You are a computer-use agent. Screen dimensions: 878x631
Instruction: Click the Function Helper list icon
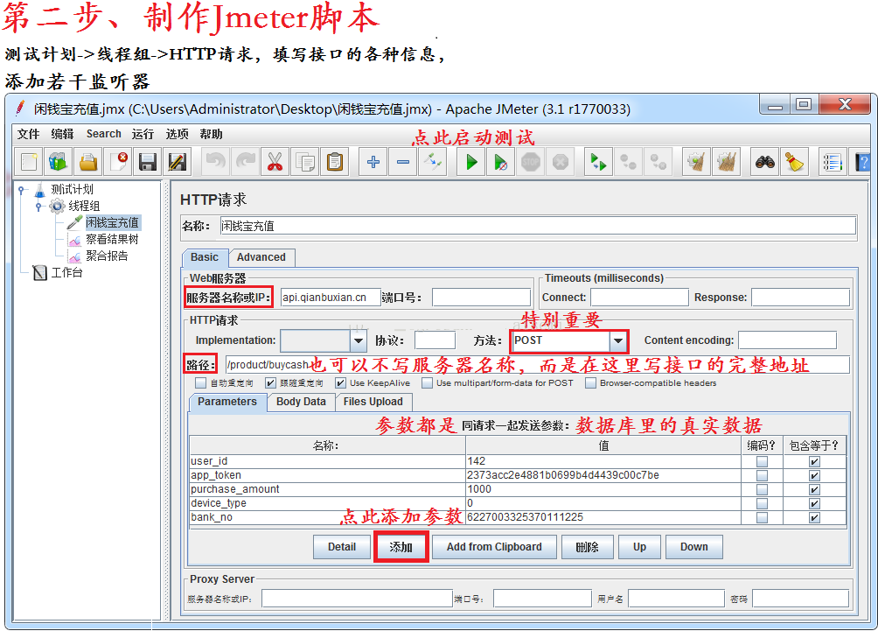[832, 162]
